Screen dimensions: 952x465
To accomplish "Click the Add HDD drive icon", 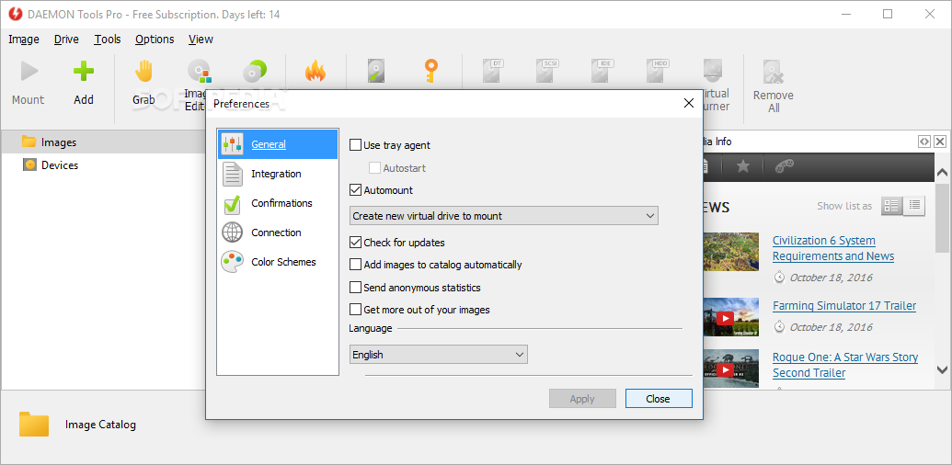I will pyautogui.click(x=657, y=71).
